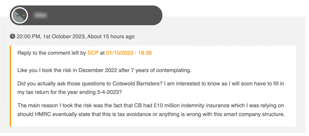Click the blurred commenter username
The width and height of the screenshot is (309, 136).
(x=40, y=15)
